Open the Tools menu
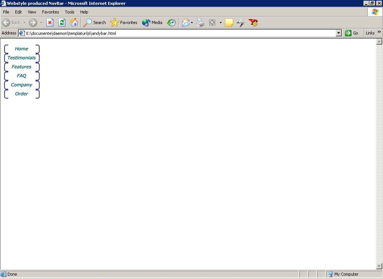383x279 pixels. [x=70, y=12]
